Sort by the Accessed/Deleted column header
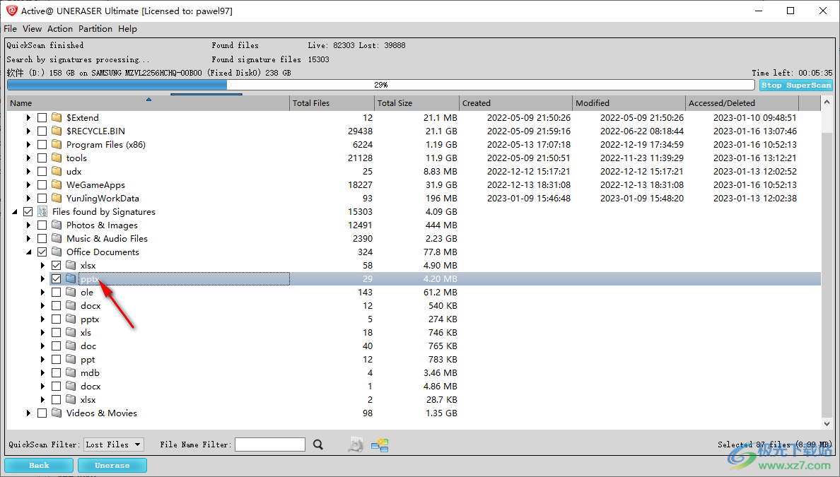The width and height of the screenshot is (840, 477). (x=742, y=102)
